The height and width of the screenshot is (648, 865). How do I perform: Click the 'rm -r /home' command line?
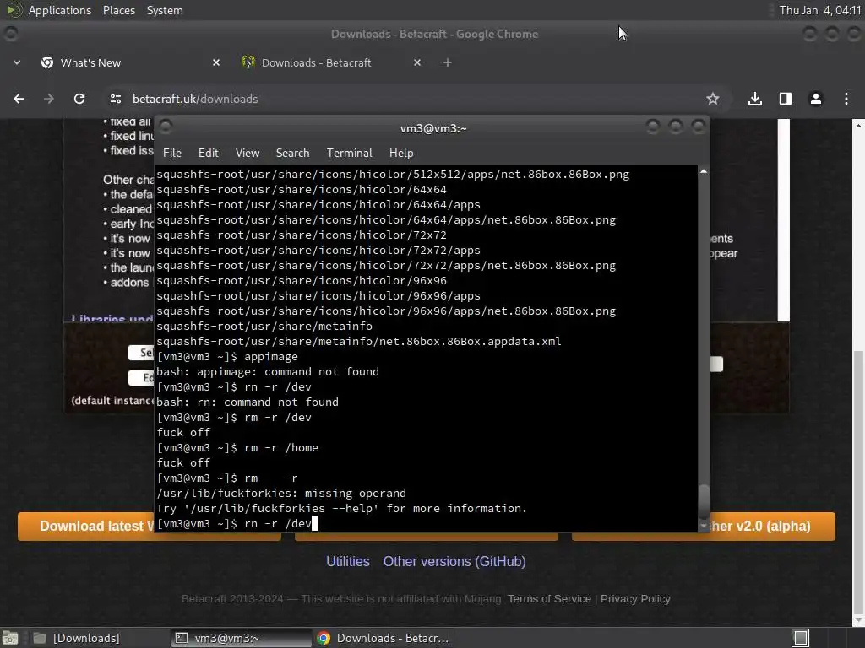click(237, 447)
